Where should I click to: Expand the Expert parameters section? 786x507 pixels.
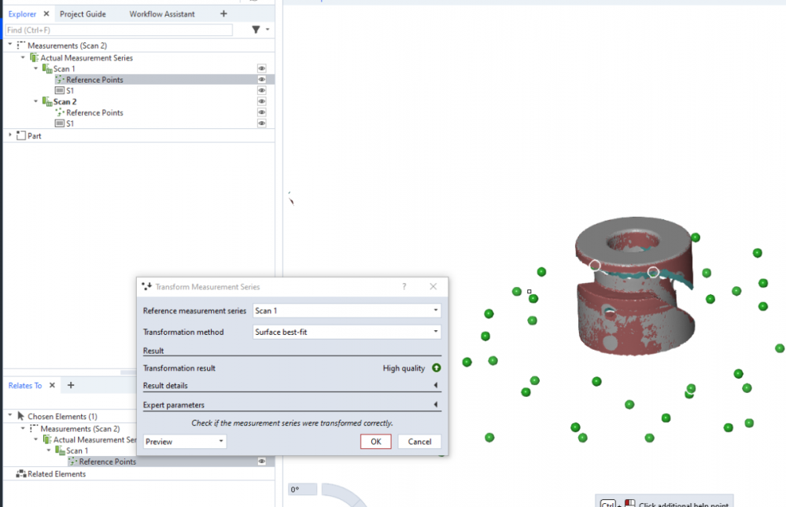tap(436, 405)
